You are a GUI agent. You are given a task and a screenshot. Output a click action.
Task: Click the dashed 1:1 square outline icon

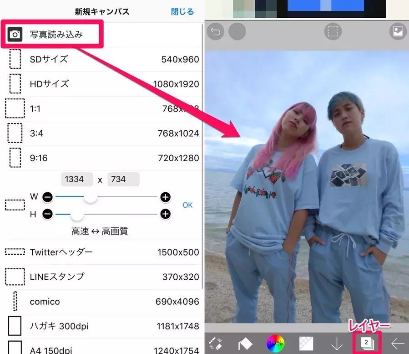coord(15,108)
